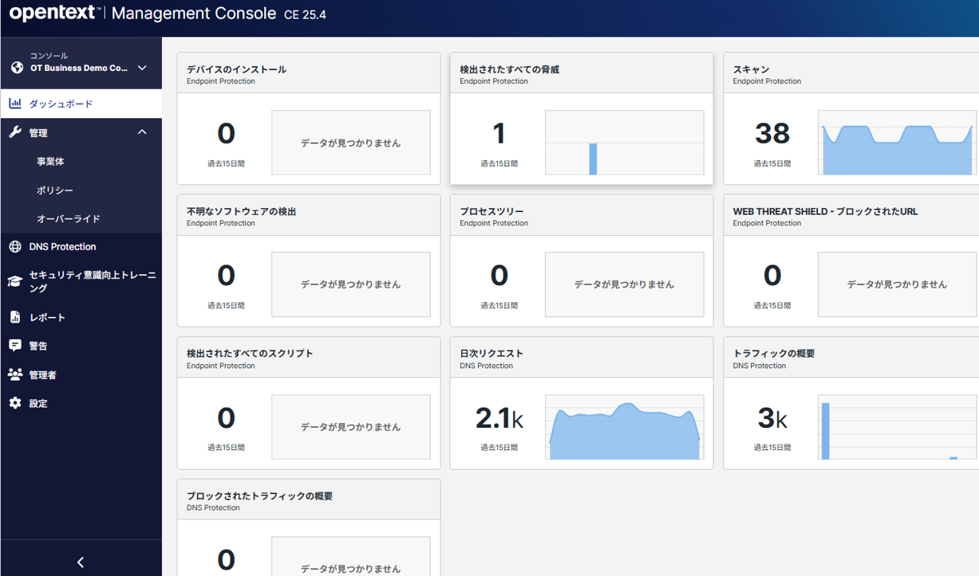
Task: Click the DNS Protection globe icon
Action: (15, 247)
